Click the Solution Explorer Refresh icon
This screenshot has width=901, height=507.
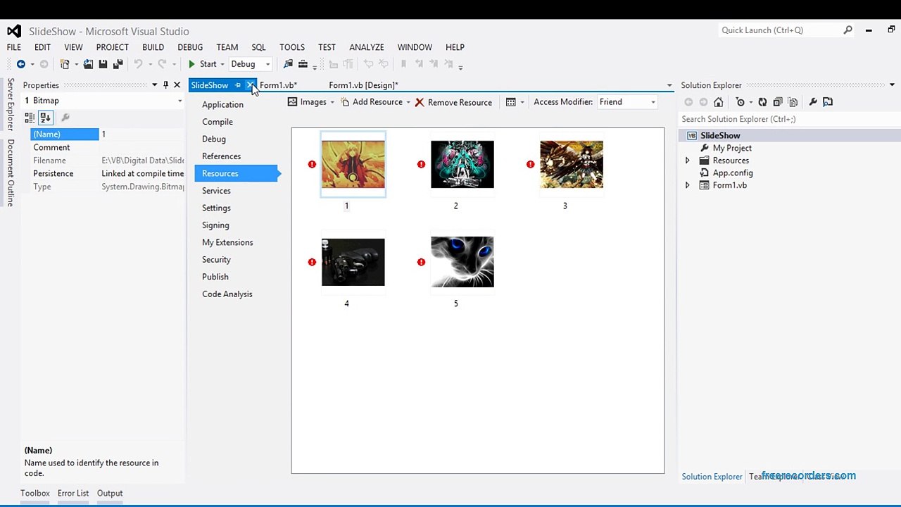click(762, 102)
